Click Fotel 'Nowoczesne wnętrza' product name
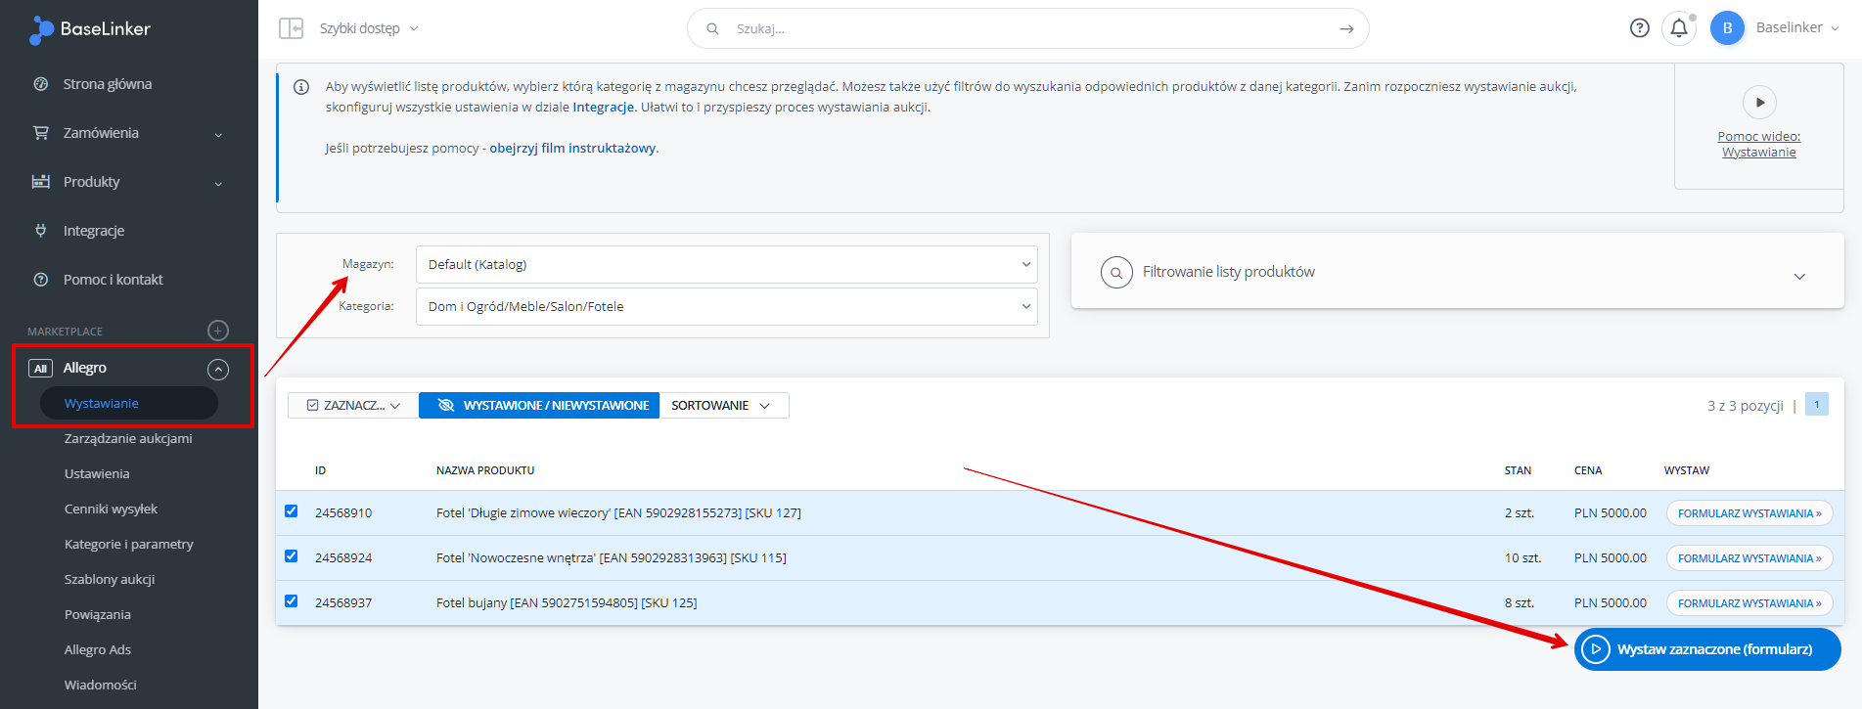Viewport: 1862px width, 709px height. click(x=612, y=557)
